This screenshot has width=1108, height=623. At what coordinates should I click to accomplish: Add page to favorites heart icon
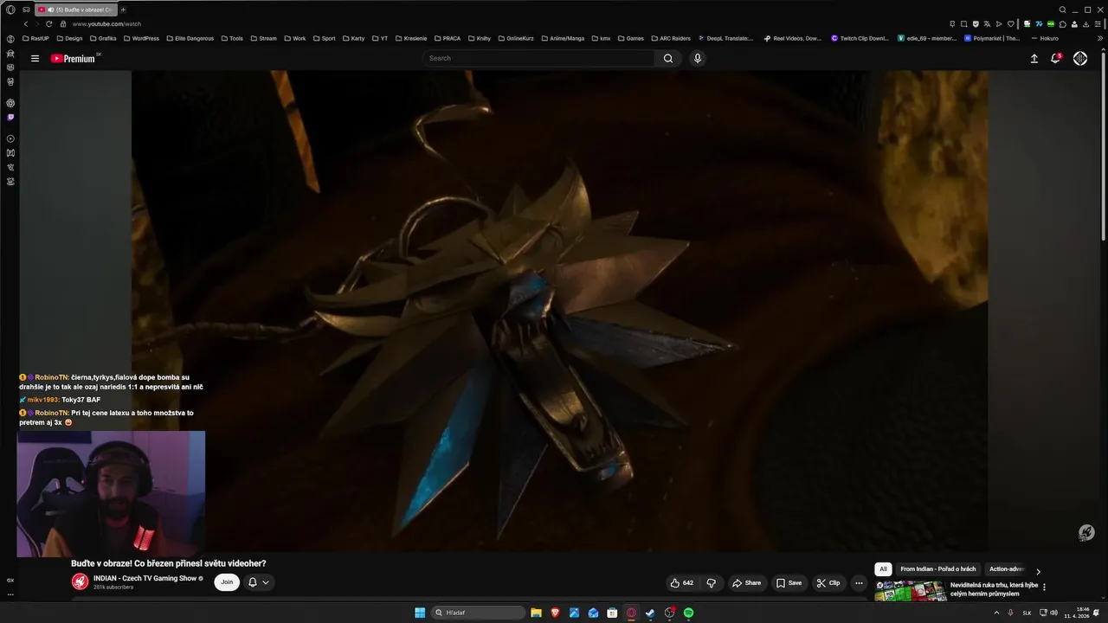click(x=1010, y=24)
